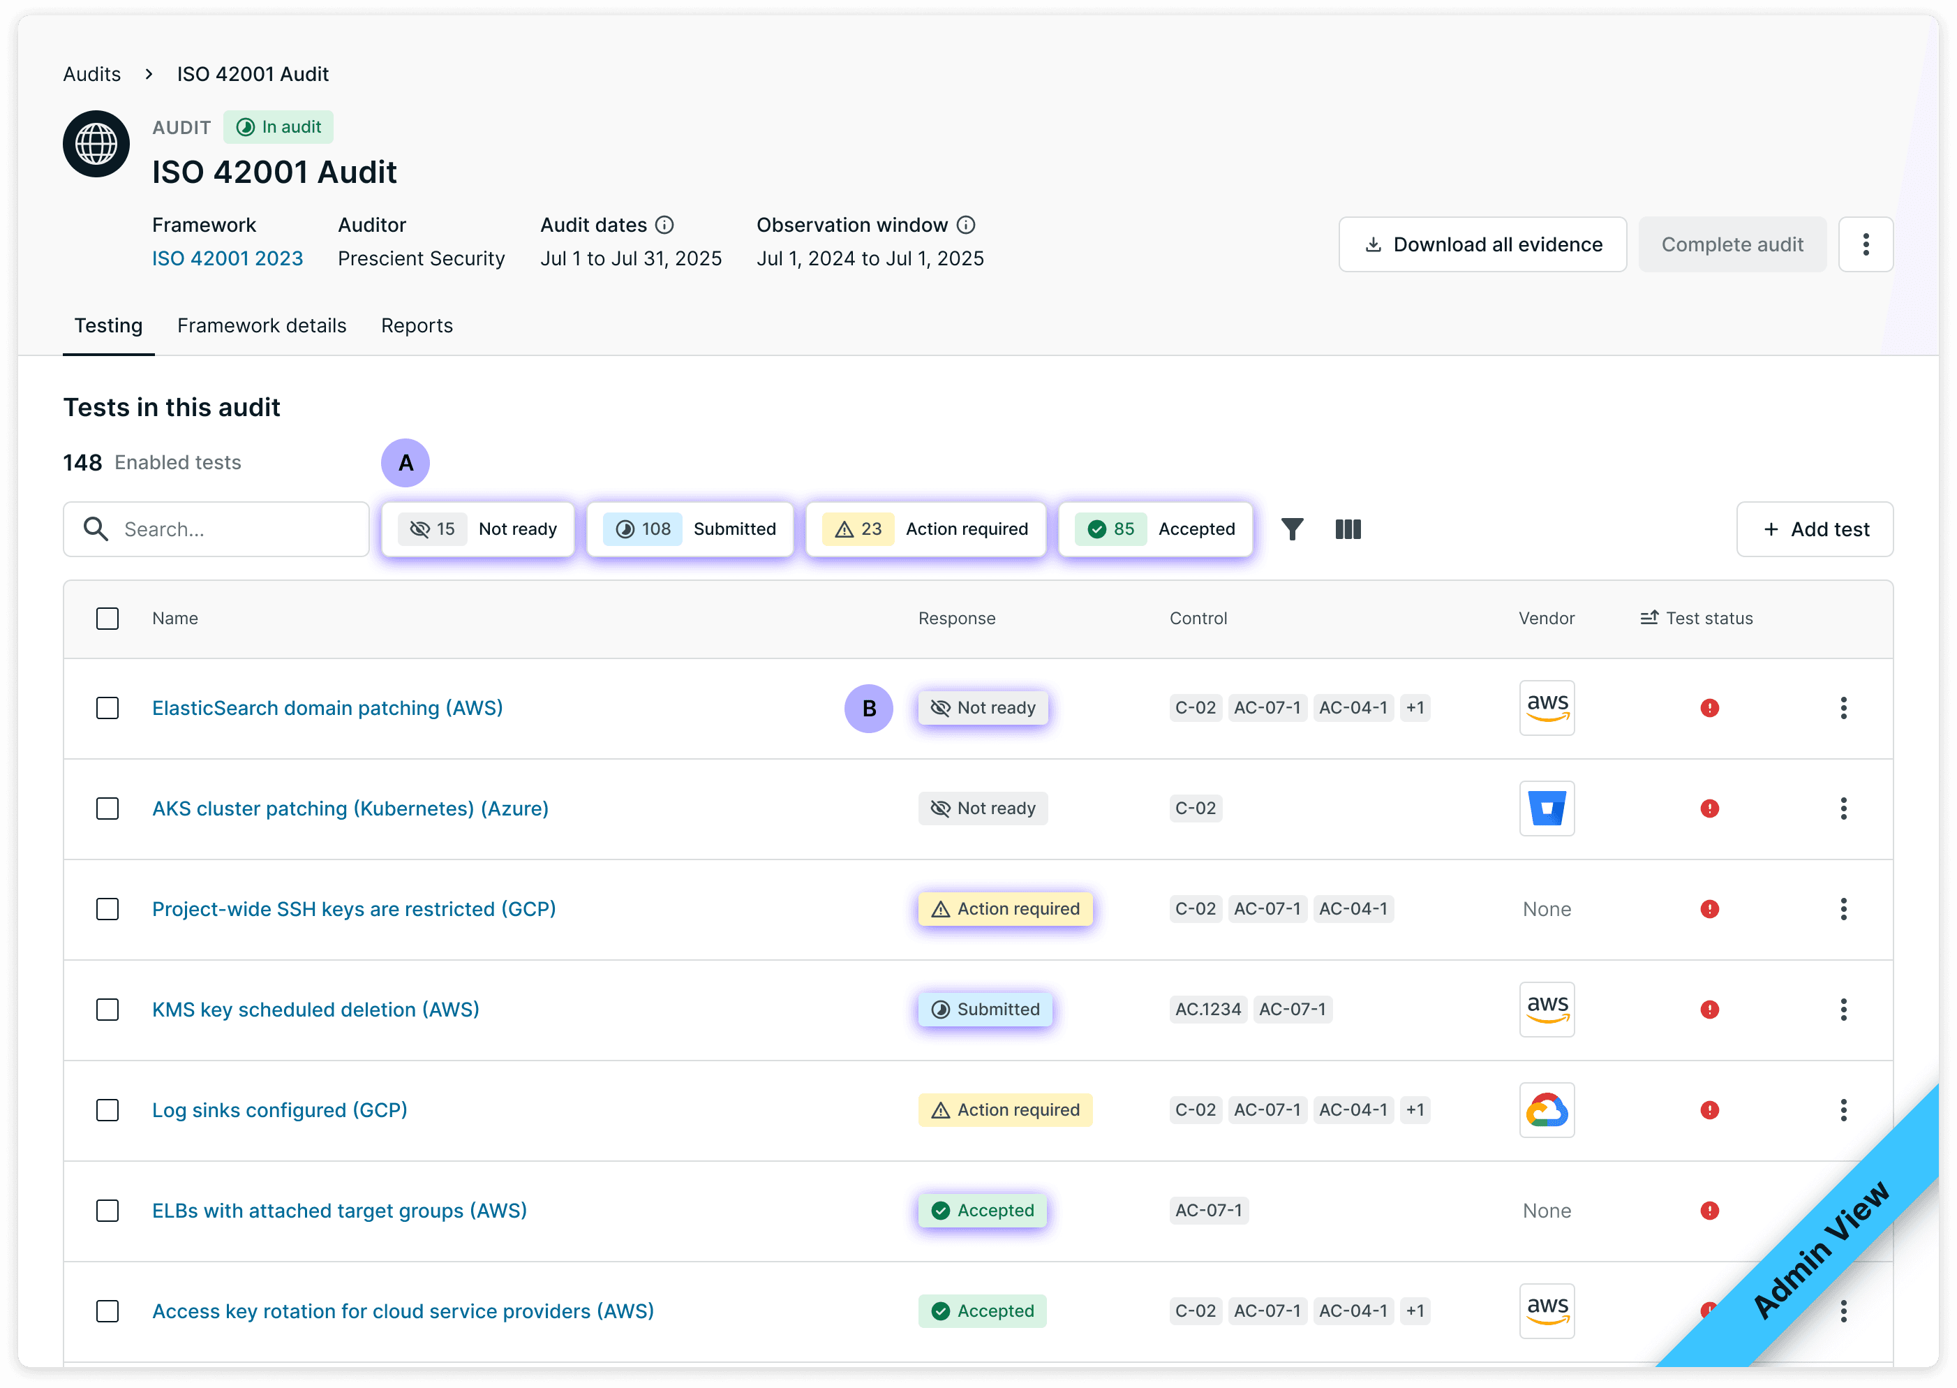Click info icon beside Observation window

(965, 225)
